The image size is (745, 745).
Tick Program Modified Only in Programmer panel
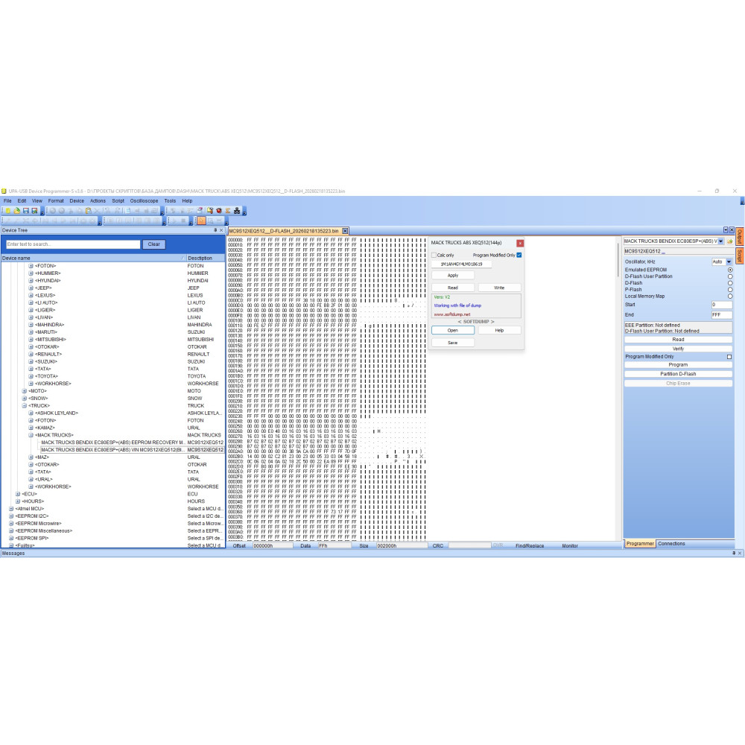coord(729,357)
